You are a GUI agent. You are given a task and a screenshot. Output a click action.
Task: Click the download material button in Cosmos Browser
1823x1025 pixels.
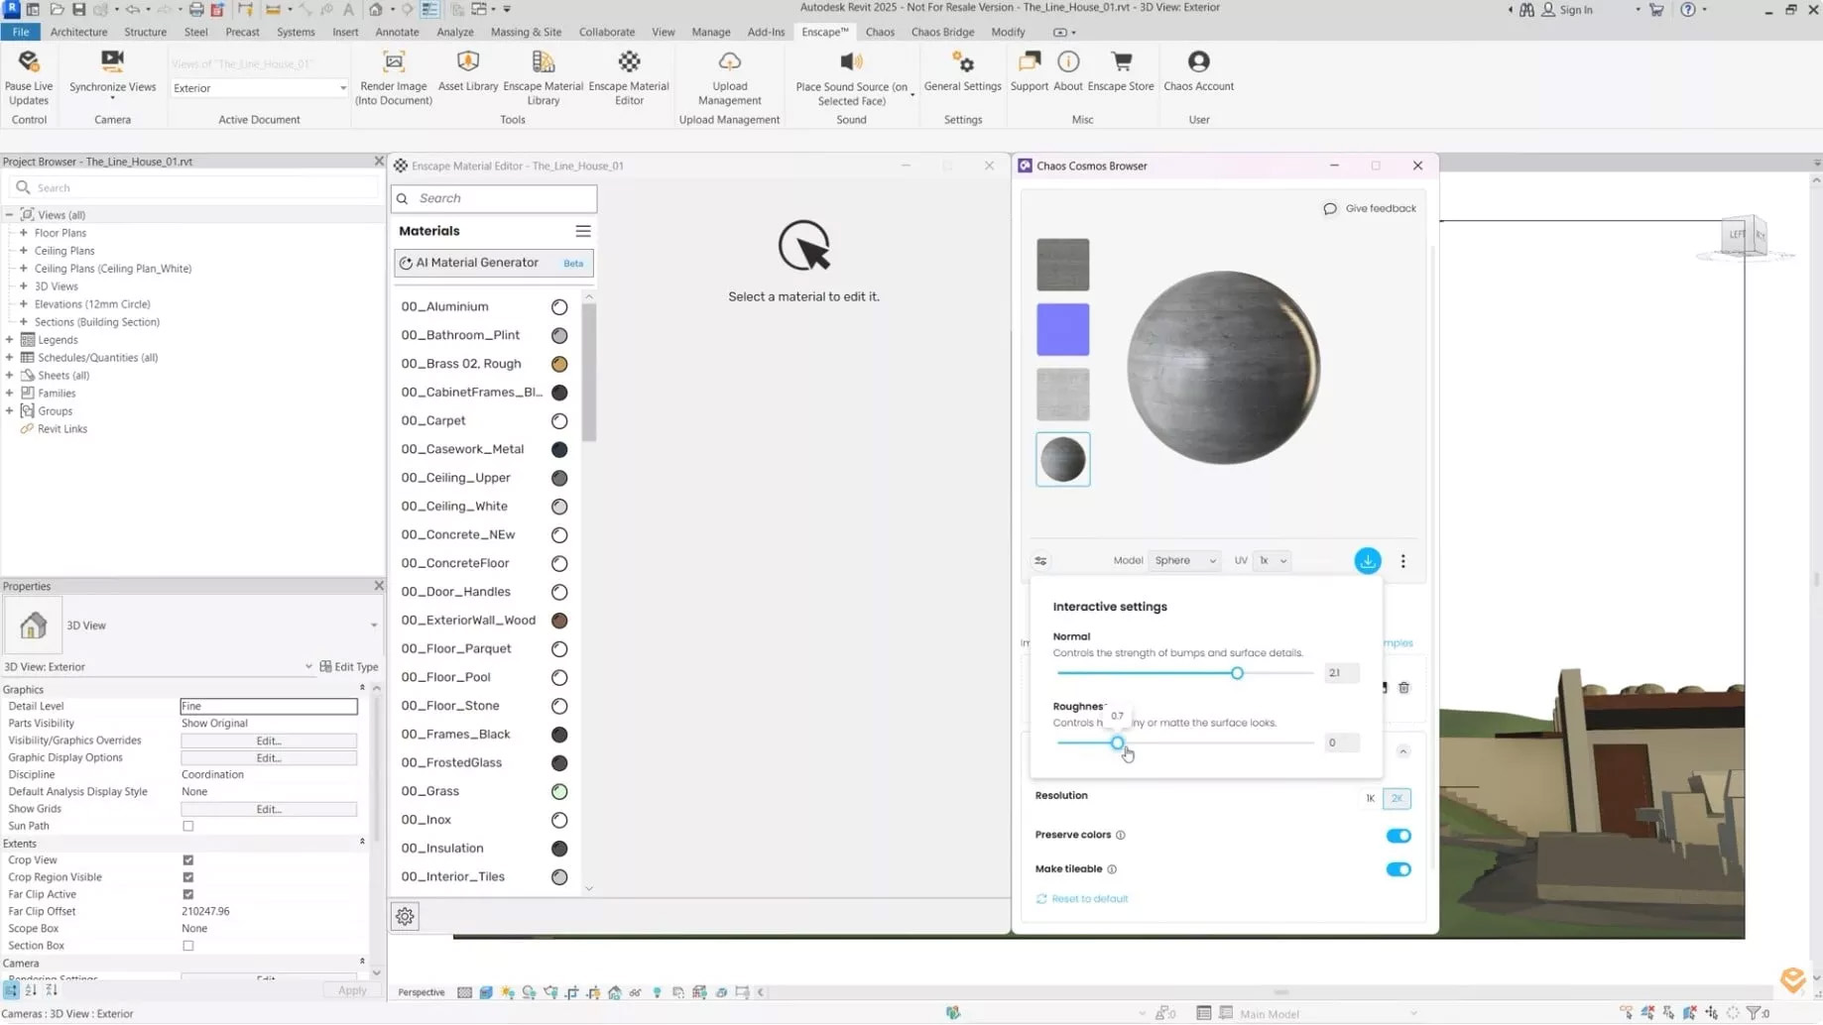click(1368, 561)
